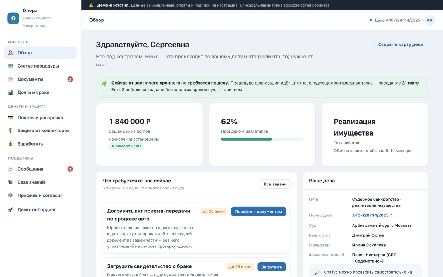This screenshot has height=277, width=443.
Task: Click Все задачи button
Action: click(275, 184)
